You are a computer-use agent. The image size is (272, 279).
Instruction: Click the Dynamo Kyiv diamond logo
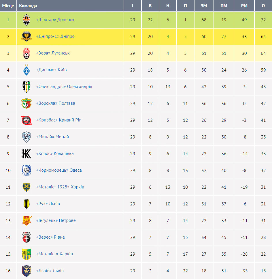coord(27,70)
